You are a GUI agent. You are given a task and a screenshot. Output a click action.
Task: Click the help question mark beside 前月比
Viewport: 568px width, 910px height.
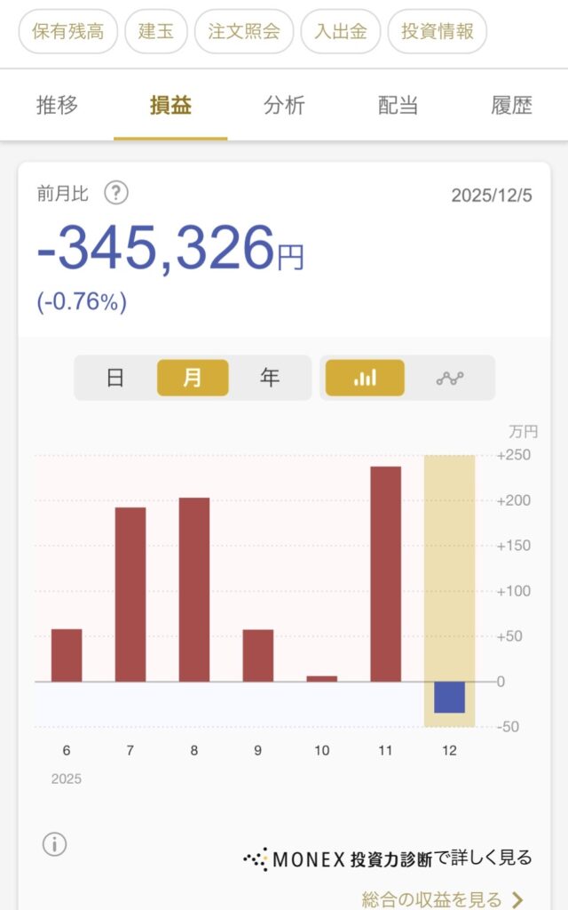point(116,193)
